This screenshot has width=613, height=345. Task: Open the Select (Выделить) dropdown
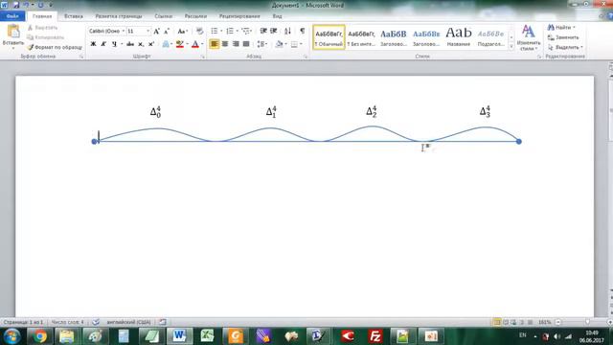tap(565, 47)
